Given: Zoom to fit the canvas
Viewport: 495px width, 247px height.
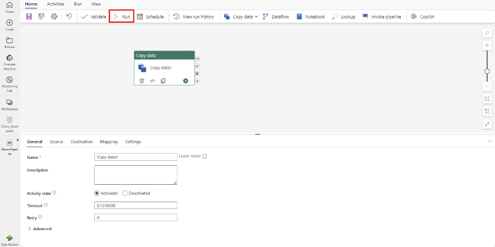Looking at the screenshot, I should point(487,99).
